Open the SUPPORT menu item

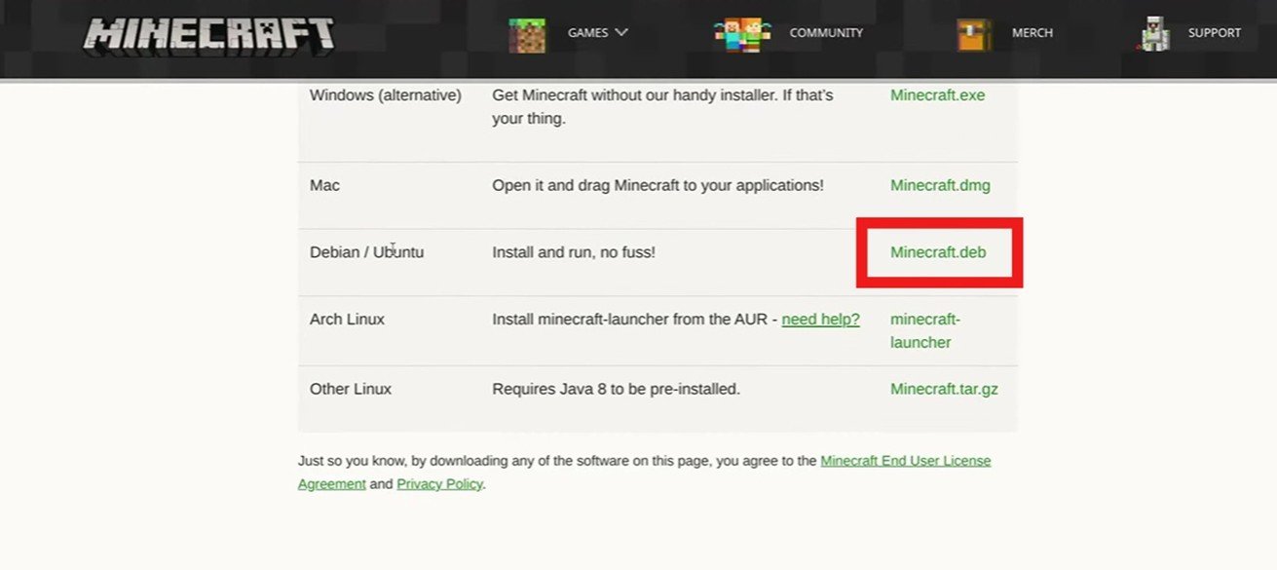[x=1215, y=33]
